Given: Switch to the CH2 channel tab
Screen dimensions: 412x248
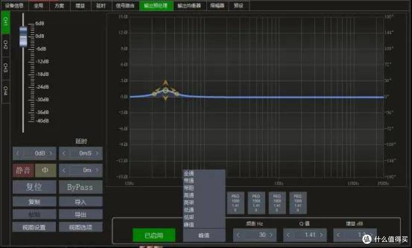Looking at the screenshot, I should click(6, 45).
